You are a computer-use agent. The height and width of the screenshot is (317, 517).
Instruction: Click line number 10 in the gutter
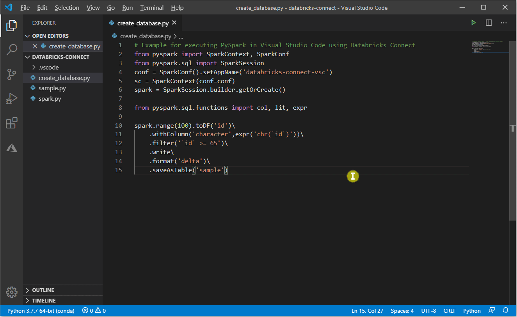click(119, 126)
